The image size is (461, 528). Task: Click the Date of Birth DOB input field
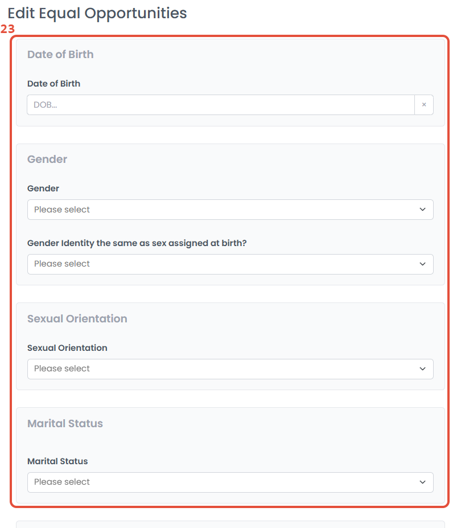220,105
